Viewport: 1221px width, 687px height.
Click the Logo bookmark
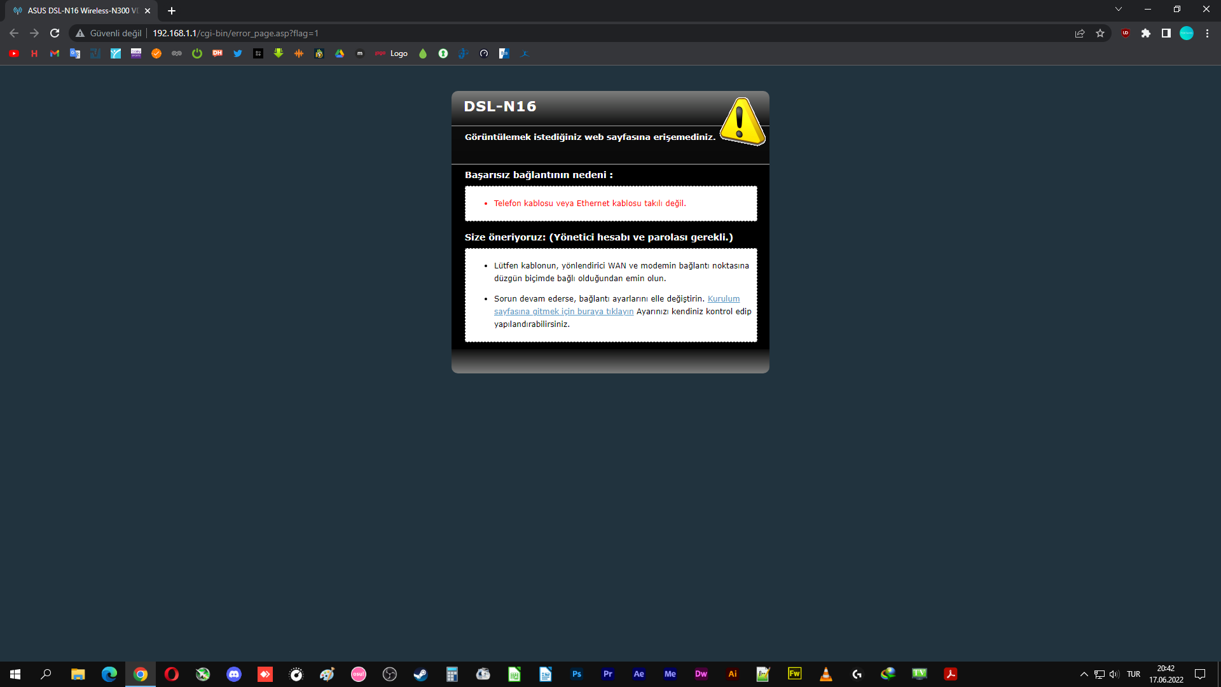(x=398, y=53)
